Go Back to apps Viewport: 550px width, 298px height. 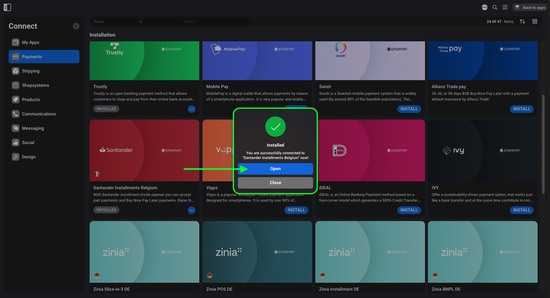530,7
